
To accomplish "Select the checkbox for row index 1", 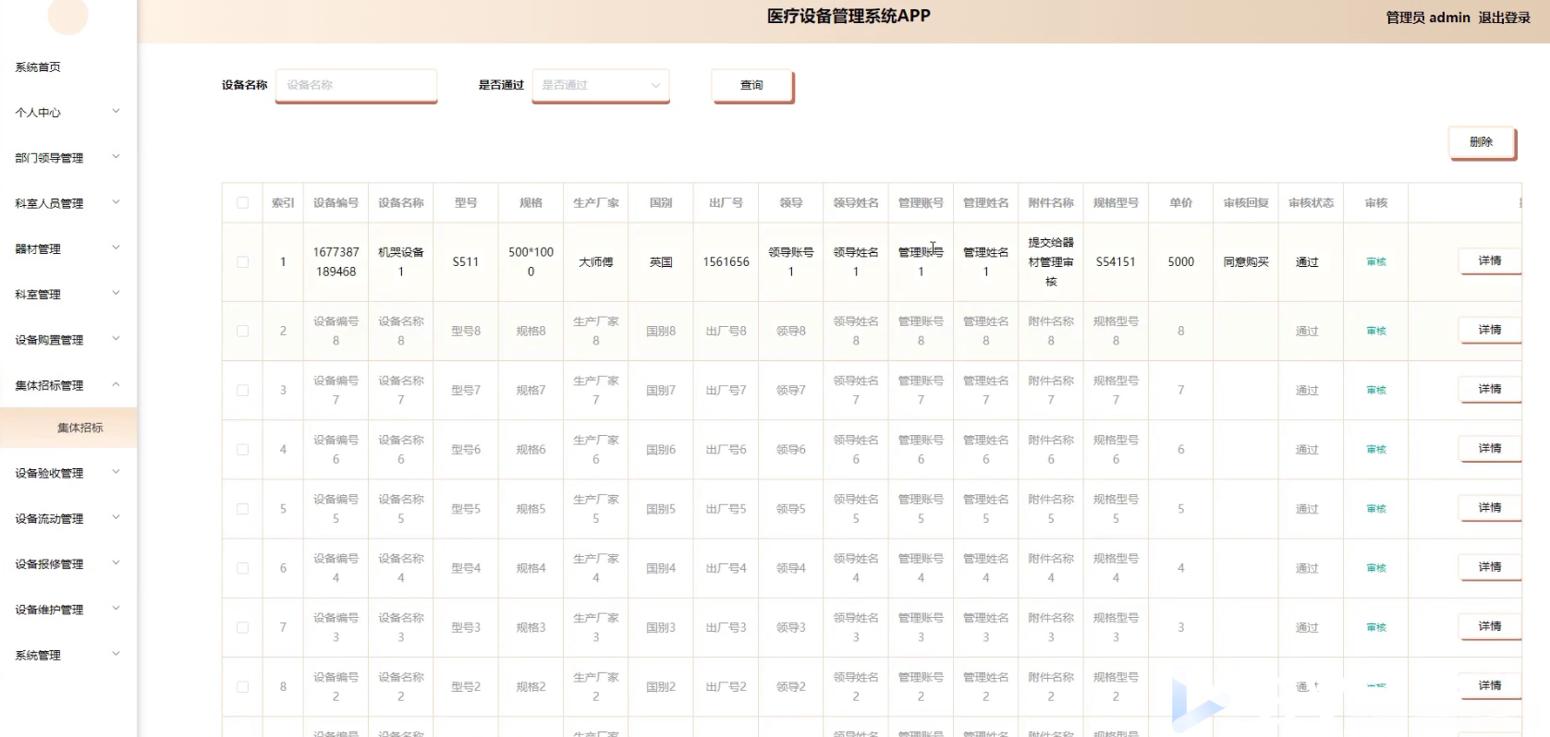I will tap(242, 262).
